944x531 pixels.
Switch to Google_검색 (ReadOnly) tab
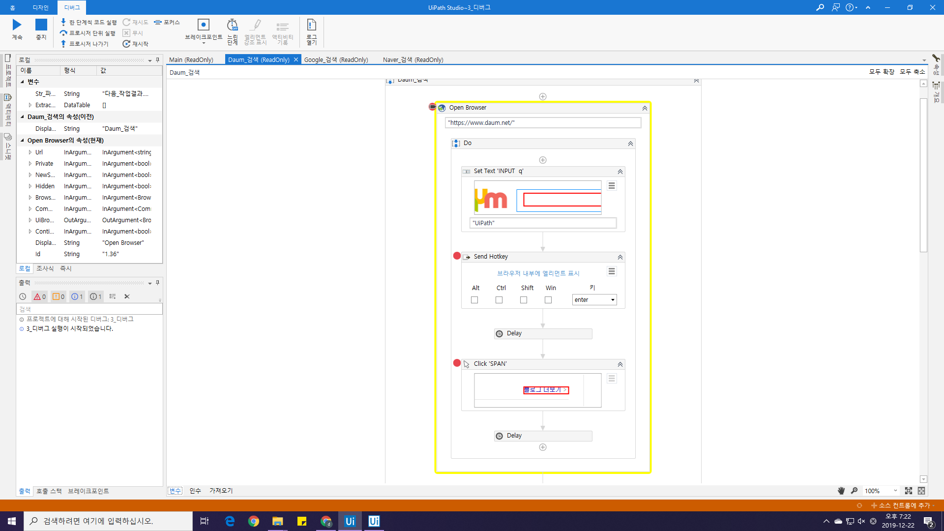coord(336,59)
